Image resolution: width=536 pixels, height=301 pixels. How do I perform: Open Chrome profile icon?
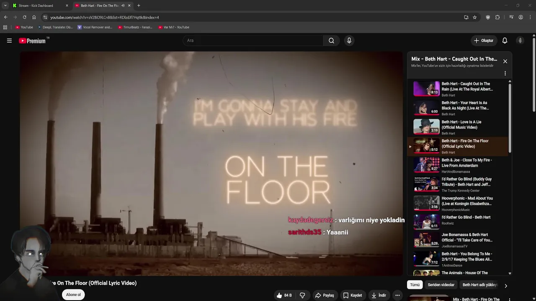(521, 17)
